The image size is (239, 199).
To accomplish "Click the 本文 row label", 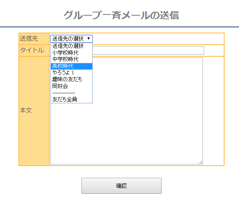I will point(26,110).
